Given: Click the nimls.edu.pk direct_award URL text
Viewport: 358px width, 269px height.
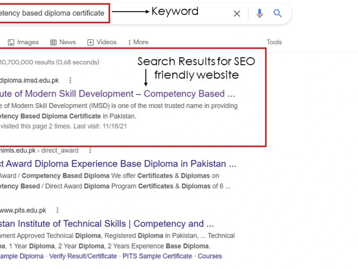Looking at the screenshot, I should click(39, 151).
